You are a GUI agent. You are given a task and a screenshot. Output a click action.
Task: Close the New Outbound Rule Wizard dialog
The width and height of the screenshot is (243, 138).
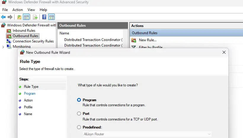224,52
